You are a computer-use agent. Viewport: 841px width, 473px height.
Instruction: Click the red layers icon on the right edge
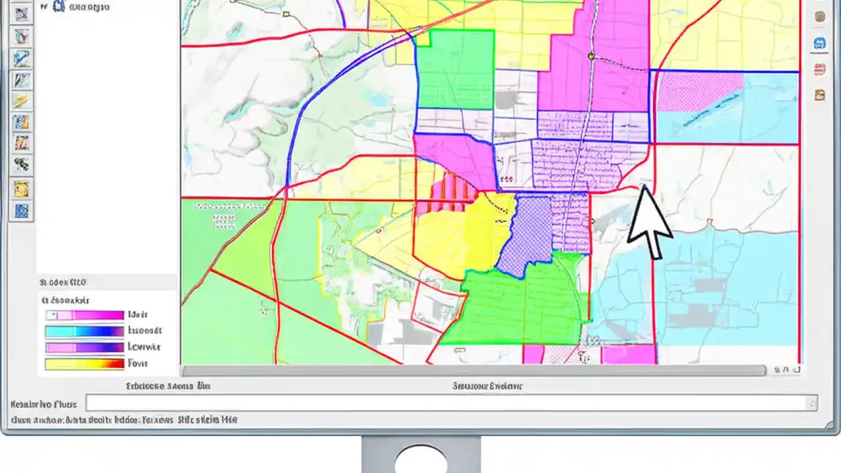click(820, 68)
